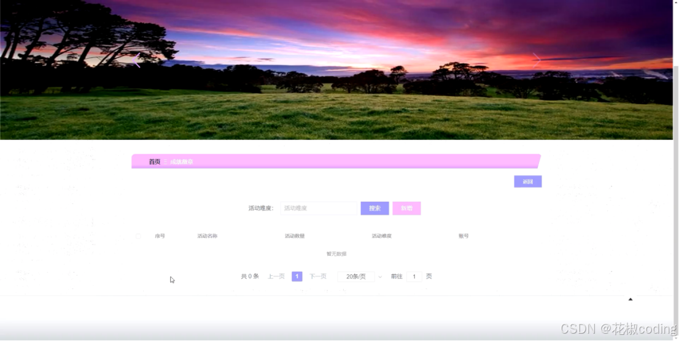
Task: Click the 序号 column header
Action: click(160, 236)
